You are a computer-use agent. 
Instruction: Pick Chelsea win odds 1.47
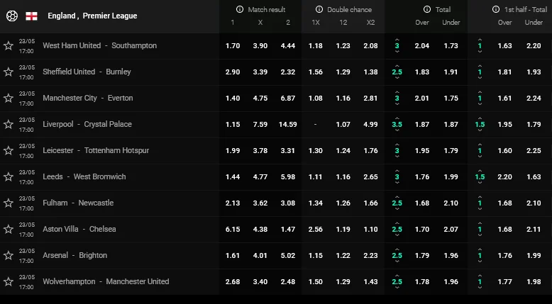[x=287, y=229]
